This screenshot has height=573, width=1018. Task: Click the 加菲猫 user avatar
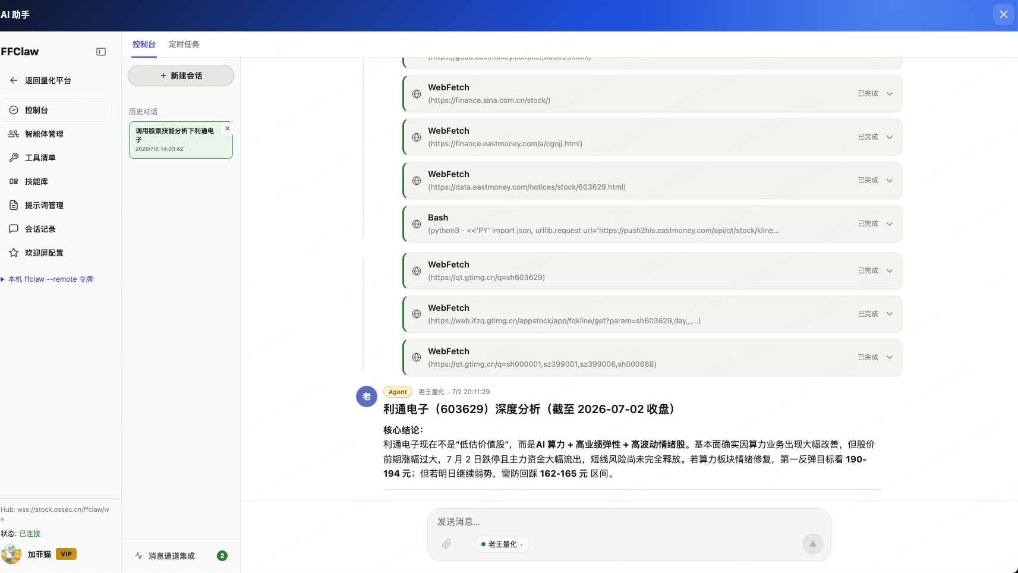pos(11,554)
